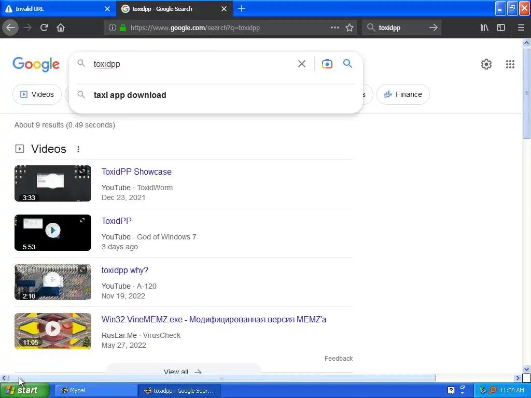Select the toxidpp - Google Search tab
531x398 pixels.
[x=174, y=9]
